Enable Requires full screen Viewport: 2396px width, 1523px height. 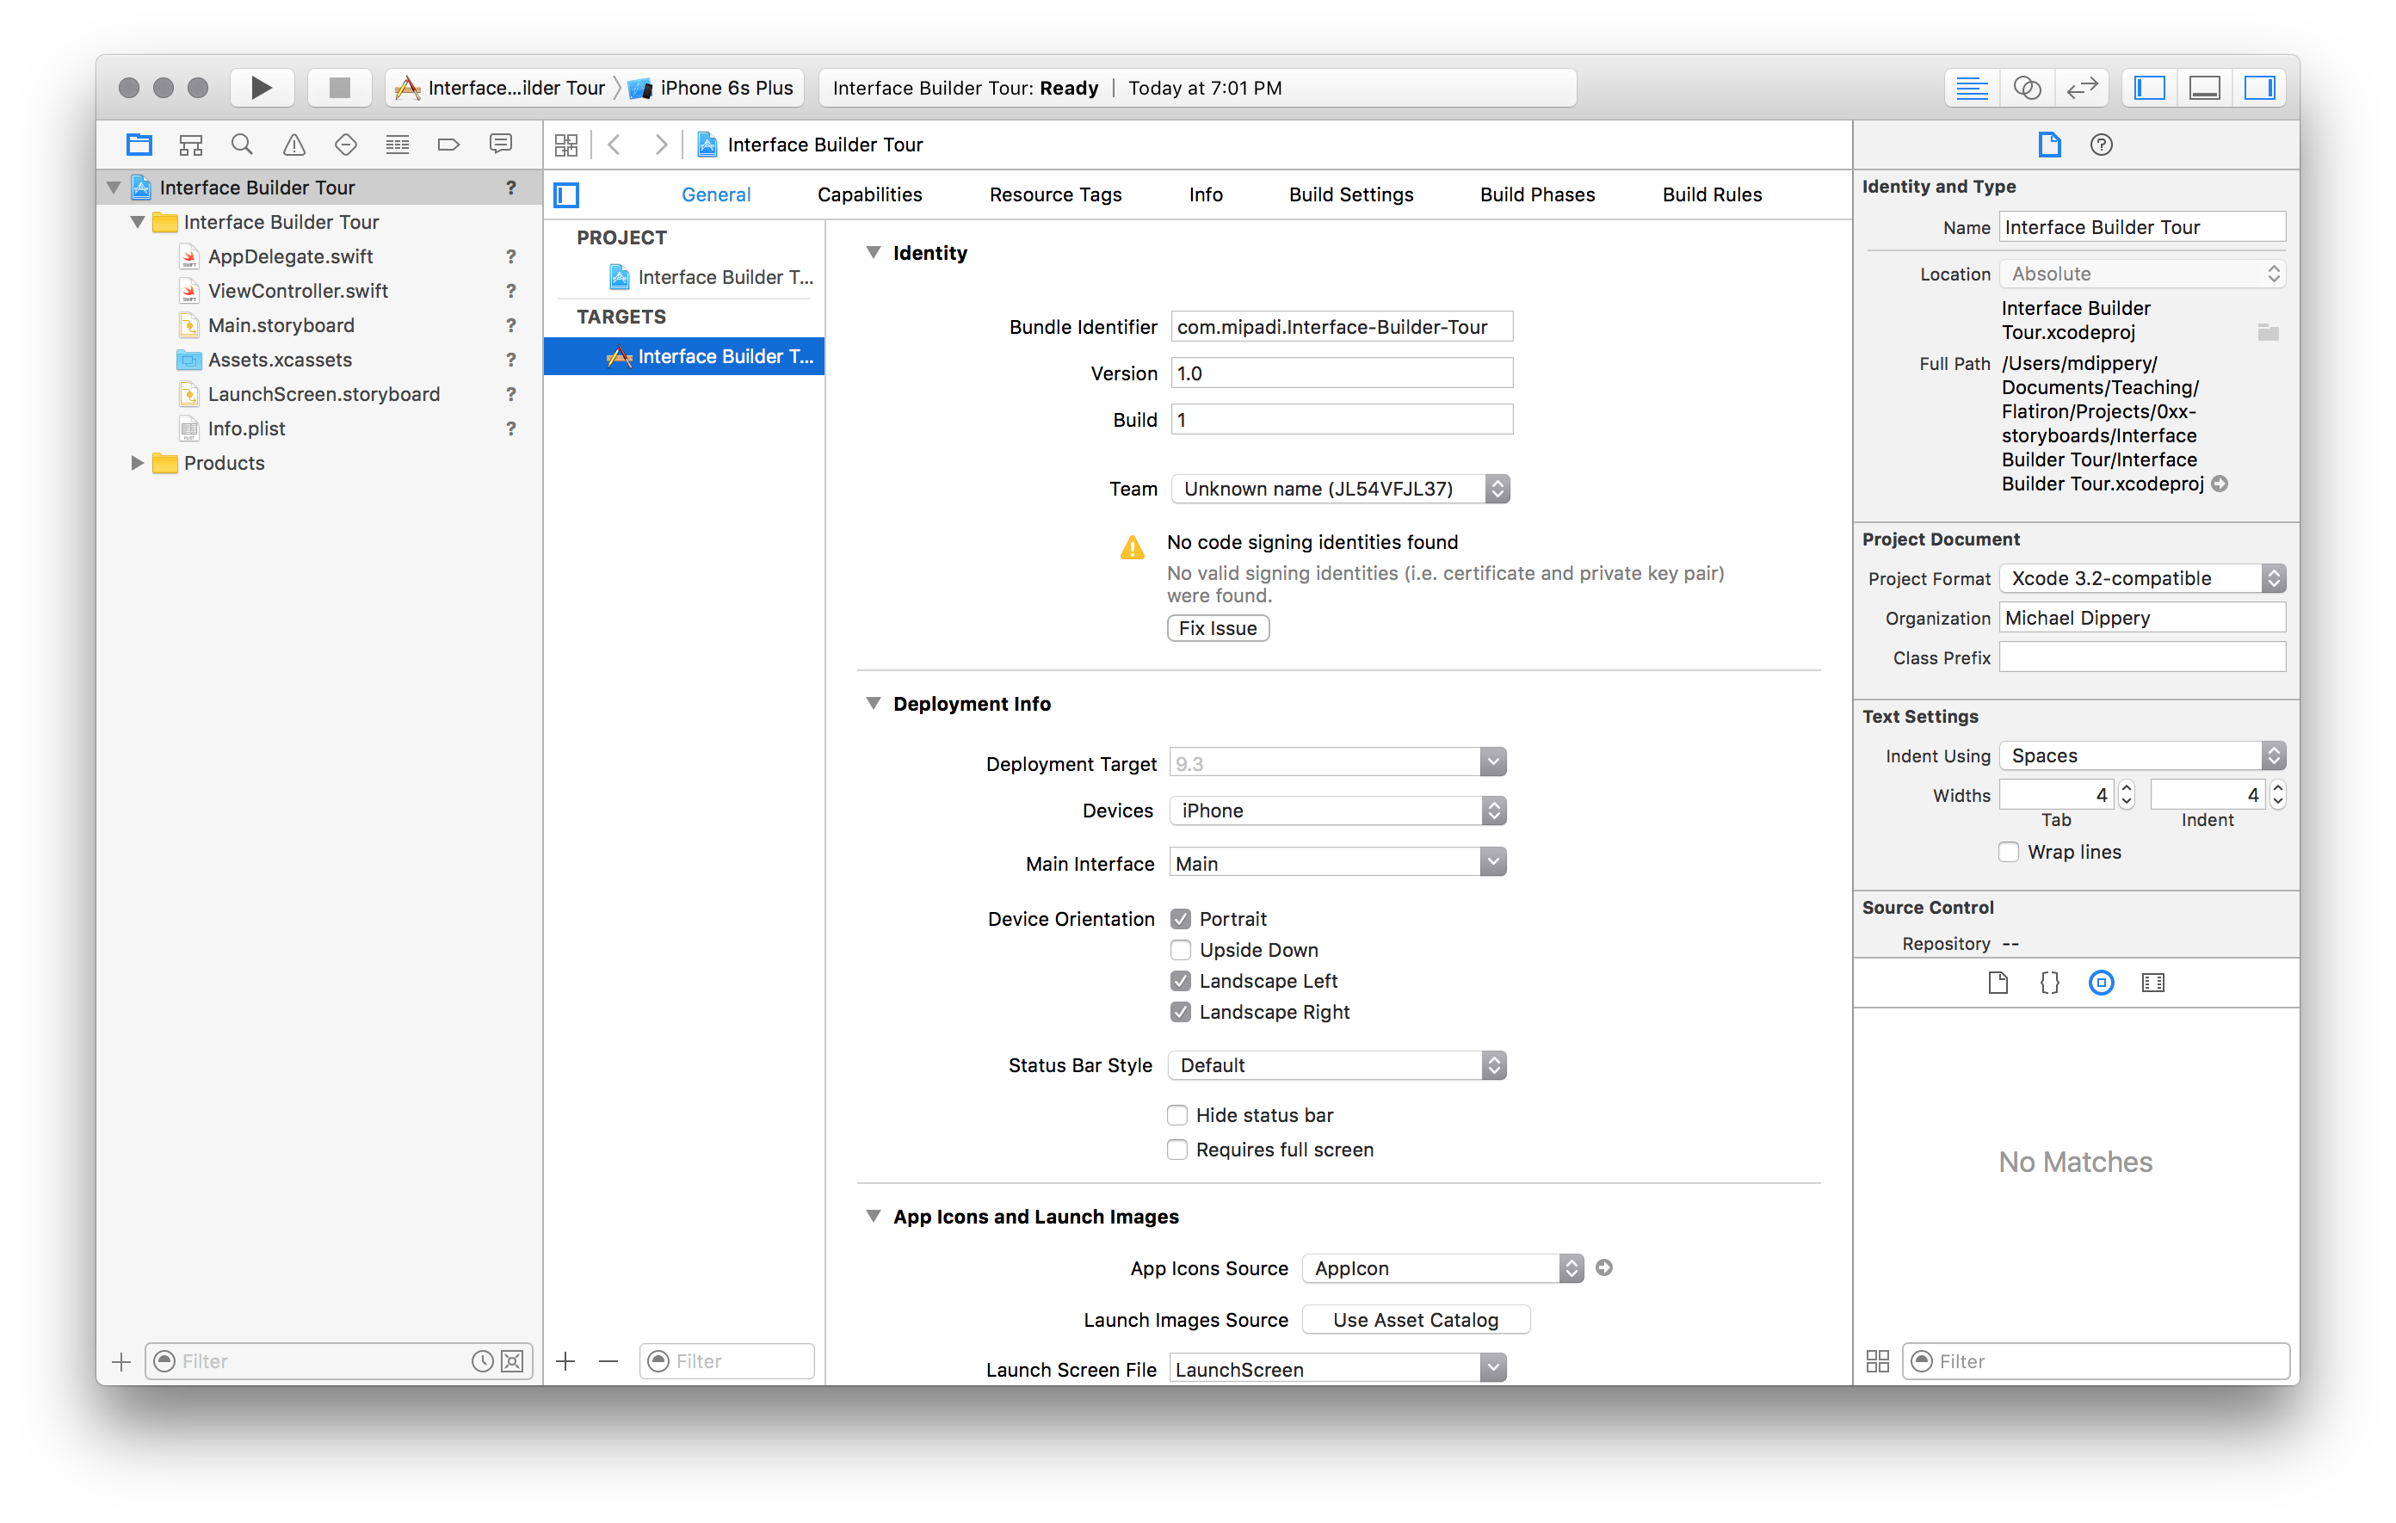click(x=1178, y=1150)
